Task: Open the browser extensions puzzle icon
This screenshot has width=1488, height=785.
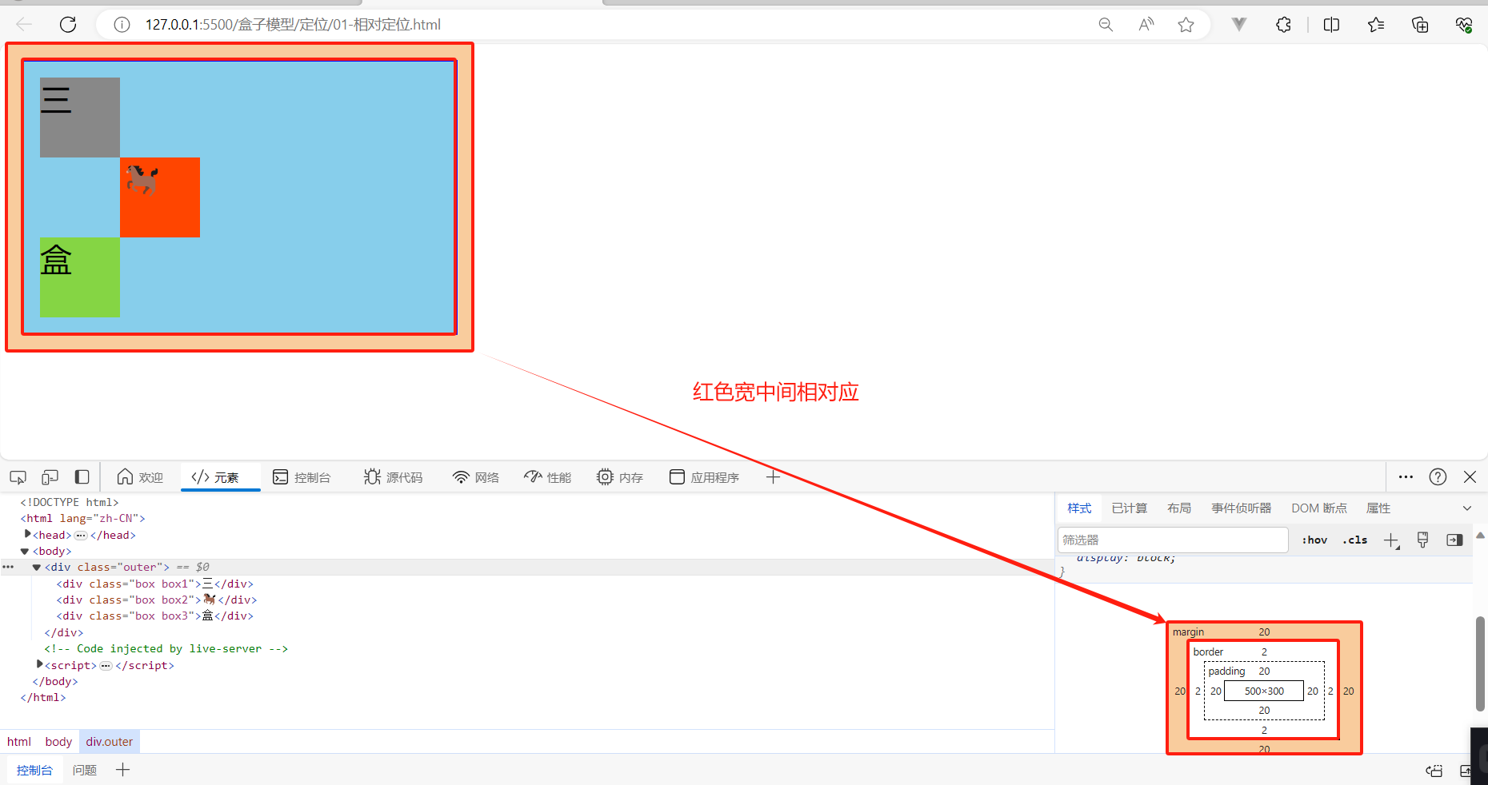Action: tap(1284, 25)
